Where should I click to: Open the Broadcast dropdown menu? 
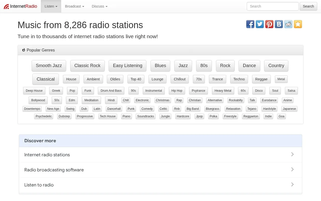74,6
